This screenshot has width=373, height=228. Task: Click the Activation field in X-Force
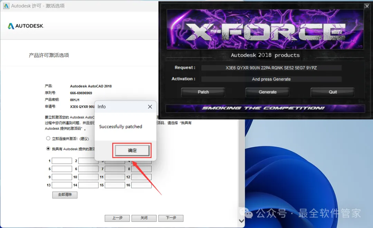271,79
